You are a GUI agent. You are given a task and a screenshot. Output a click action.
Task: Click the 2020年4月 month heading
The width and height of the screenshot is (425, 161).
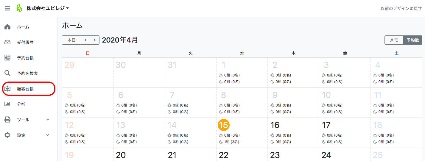click(x=120, y=40)
